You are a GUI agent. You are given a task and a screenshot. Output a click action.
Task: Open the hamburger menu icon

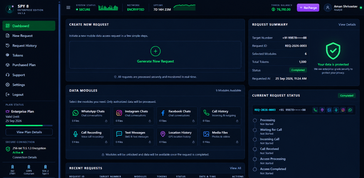click(68, 7)
